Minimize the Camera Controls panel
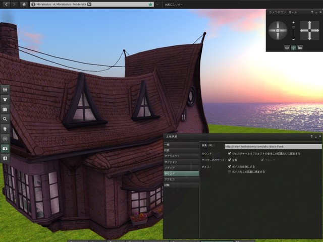323x242 pixels. pyautogui.click(x=316, y=13)
